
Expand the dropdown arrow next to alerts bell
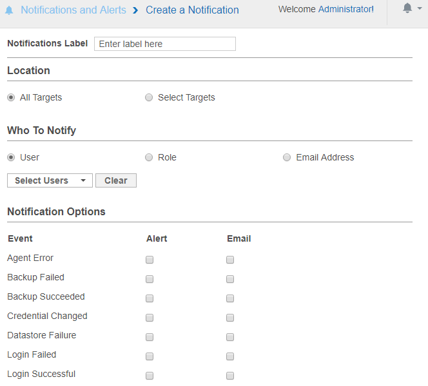point(420,9)
